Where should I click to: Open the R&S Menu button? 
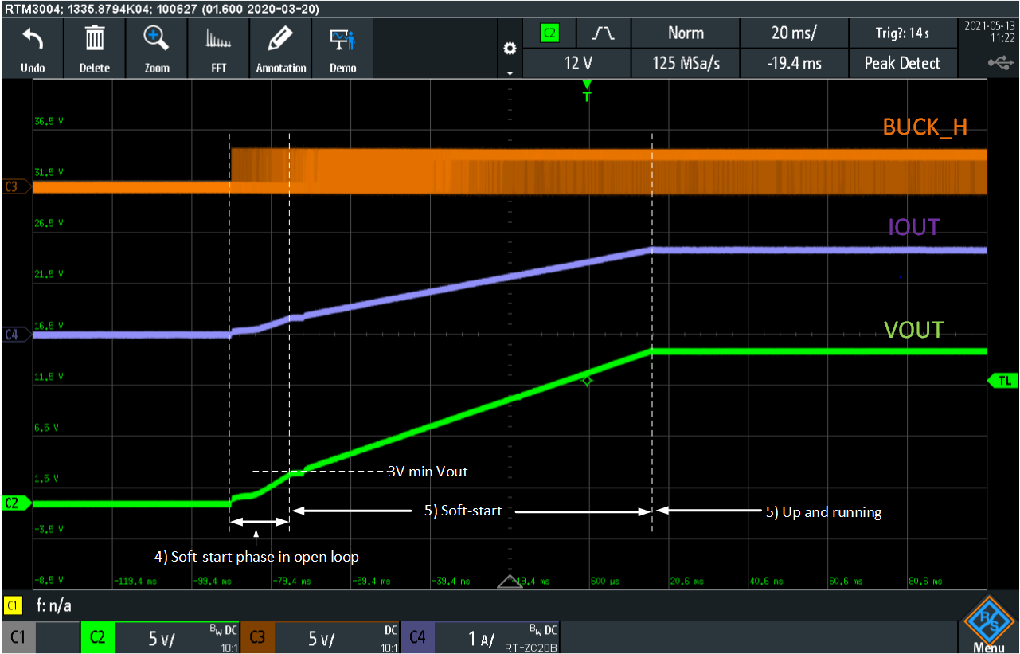(x=988, y=625)
